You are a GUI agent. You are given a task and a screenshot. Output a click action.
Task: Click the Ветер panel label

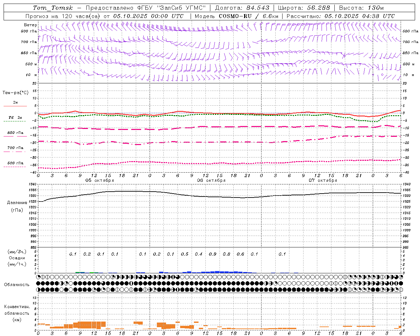[30, 25]
